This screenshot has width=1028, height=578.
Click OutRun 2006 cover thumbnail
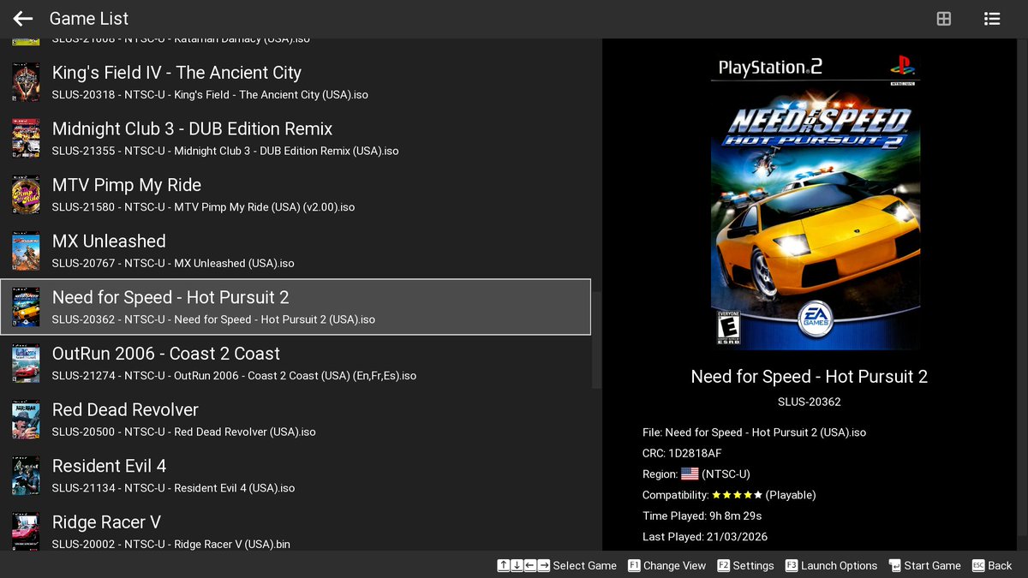tap(26, 363)
